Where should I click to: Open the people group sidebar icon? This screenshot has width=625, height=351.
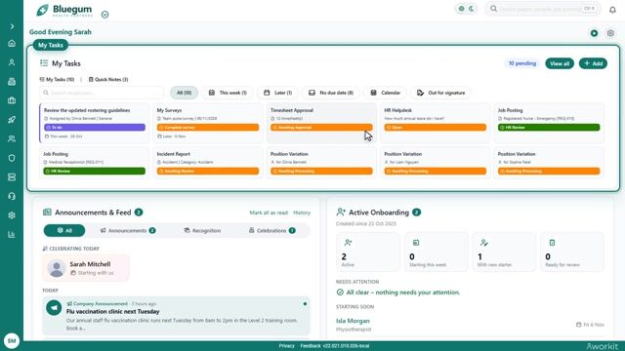pyautogui.click(x=12, y=138)
